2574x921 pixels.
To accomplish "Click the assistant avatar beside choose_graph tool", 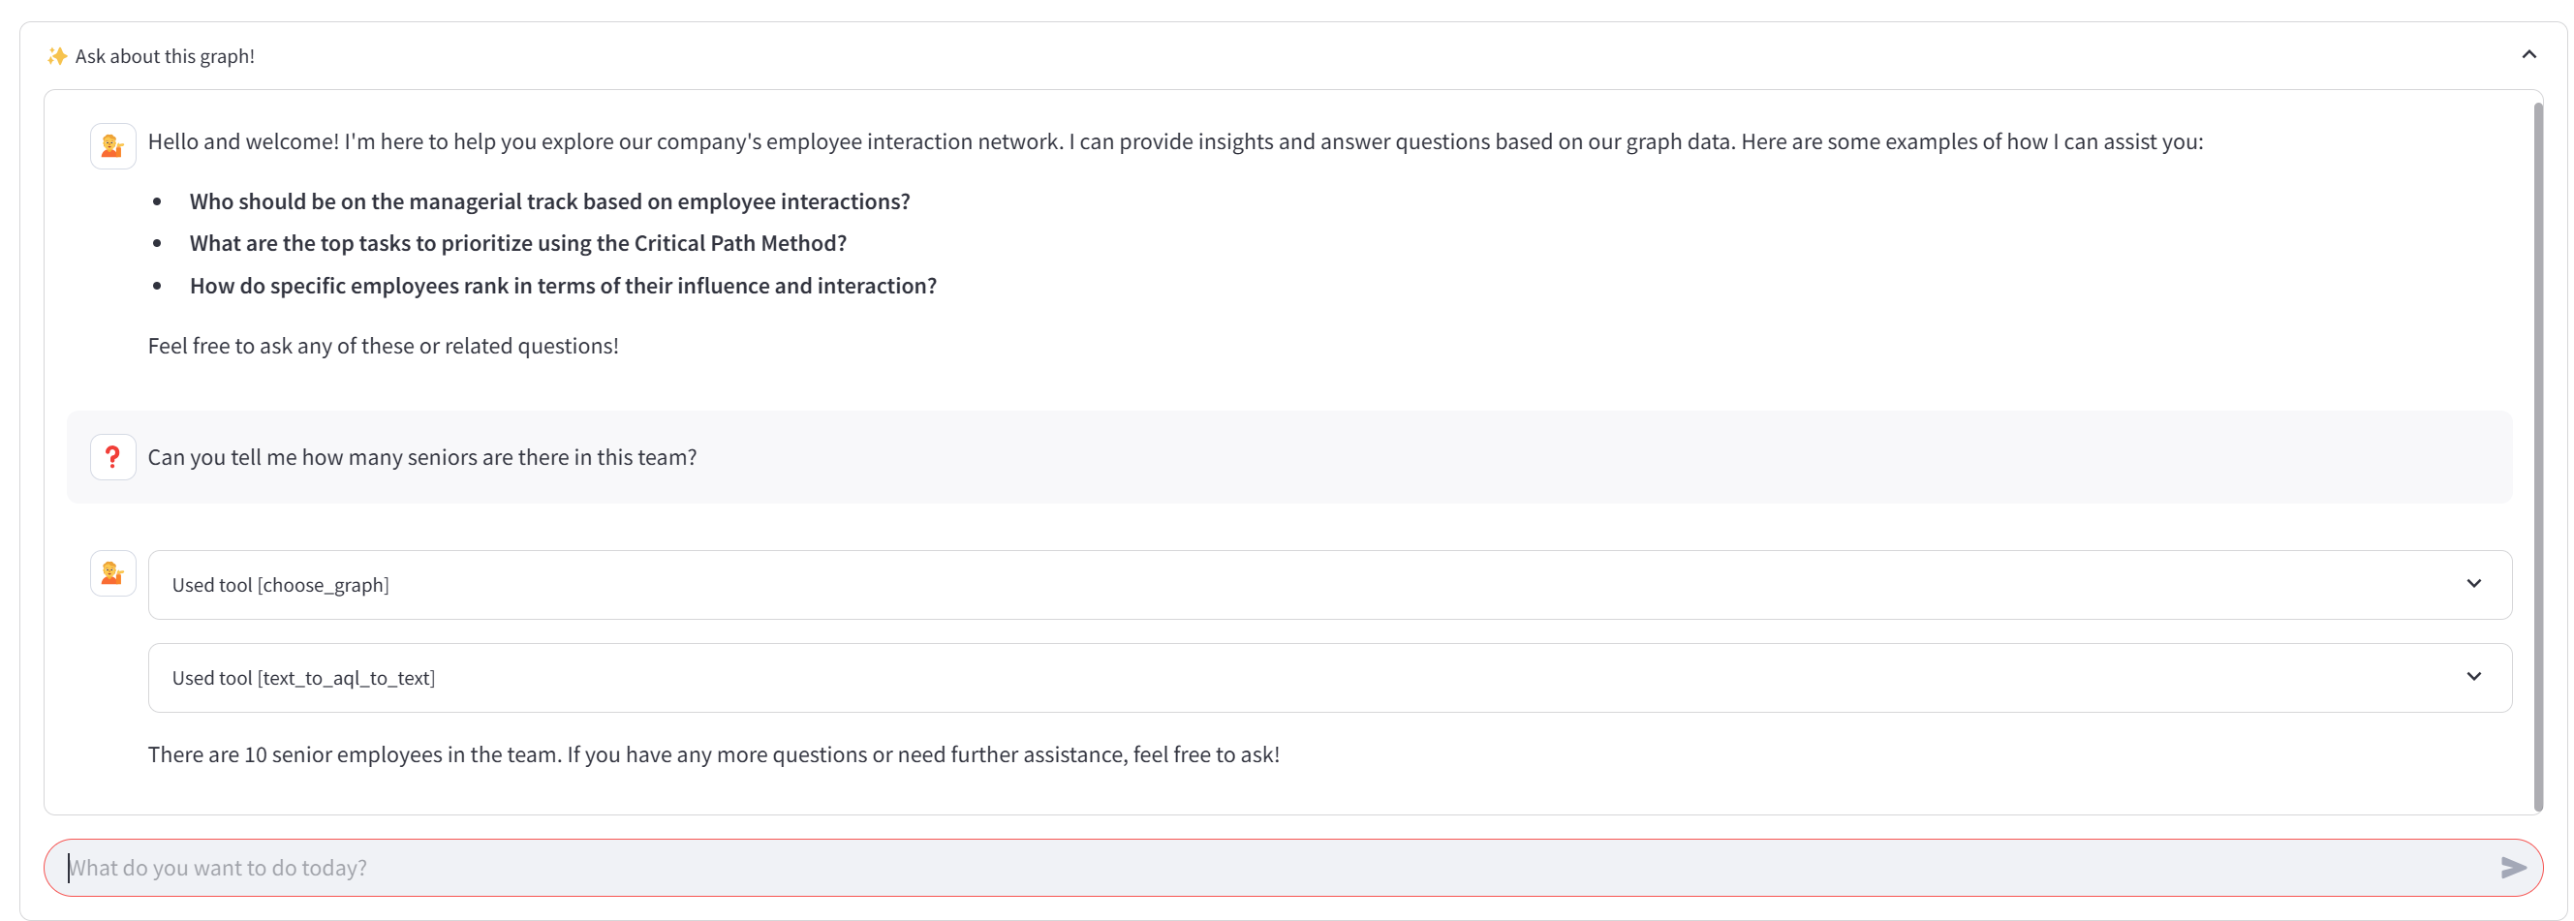I will 113,573.
